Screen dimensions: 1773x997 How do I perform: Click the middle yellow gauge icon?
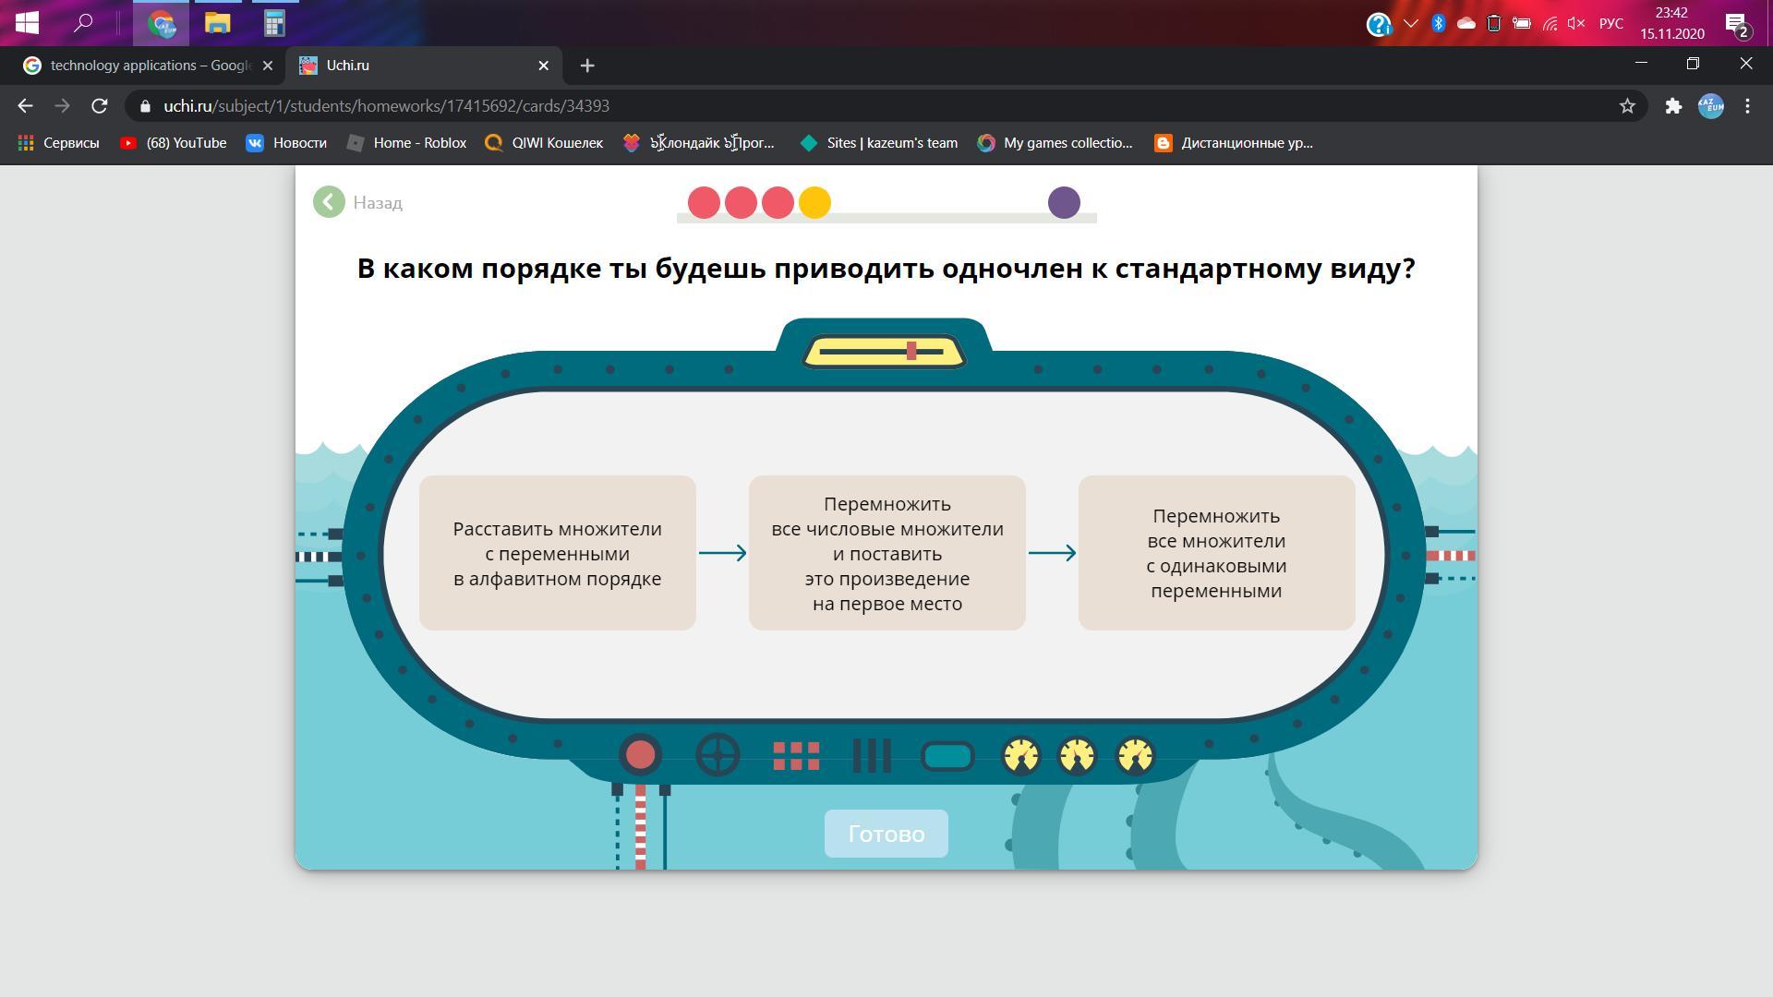tap(1077, 756)
